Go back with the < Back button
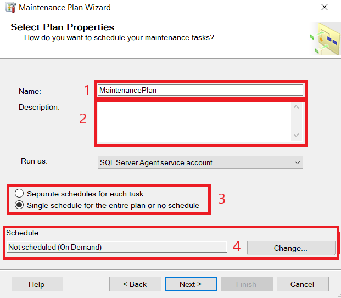Viewport: 341px width, 298px height. [x=135, y=284]
